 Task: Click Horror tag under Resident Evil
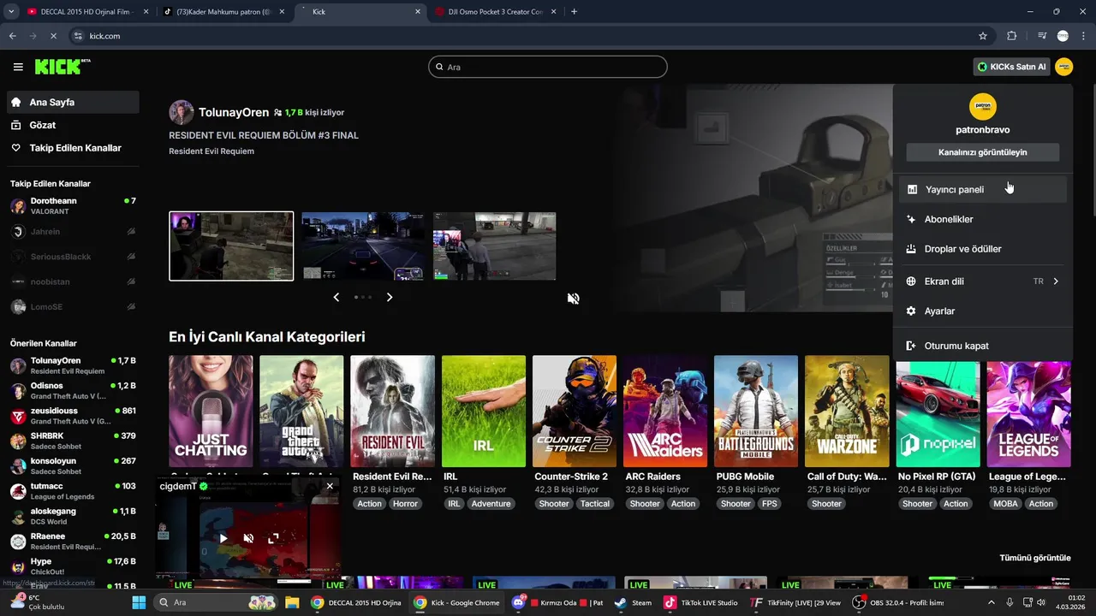click(405, 504)
